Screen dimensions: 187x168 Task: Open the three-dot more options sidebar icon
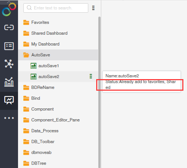coord(9,118)
